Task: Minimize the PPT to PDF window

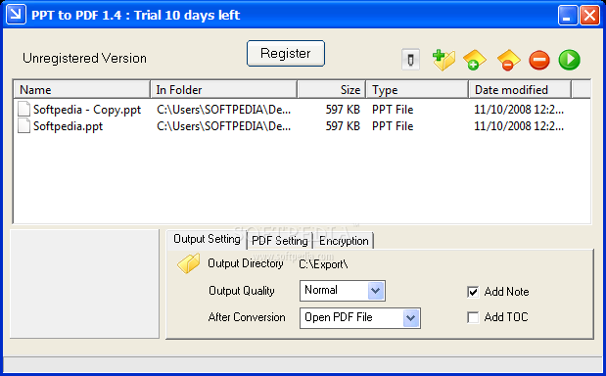Action: coord(568,15)
